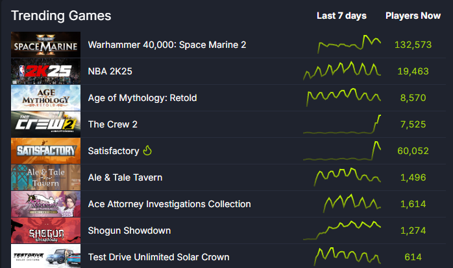Click Shogun Showdown seven-day sparkline
This screenshot has height=268, width=453.
coord(342,230)
